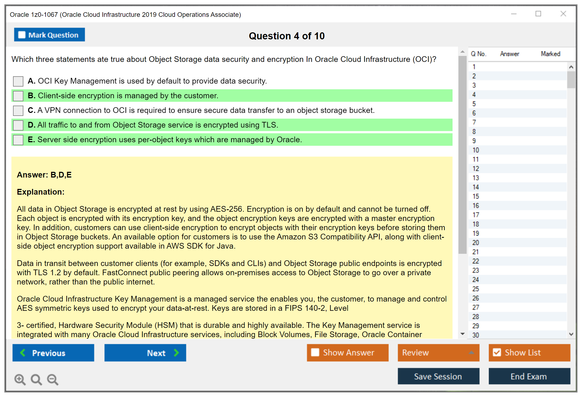This screenshot has height=399, width=584.
Task: Tick the checkbox for option C
Action: tap(18, 110)
